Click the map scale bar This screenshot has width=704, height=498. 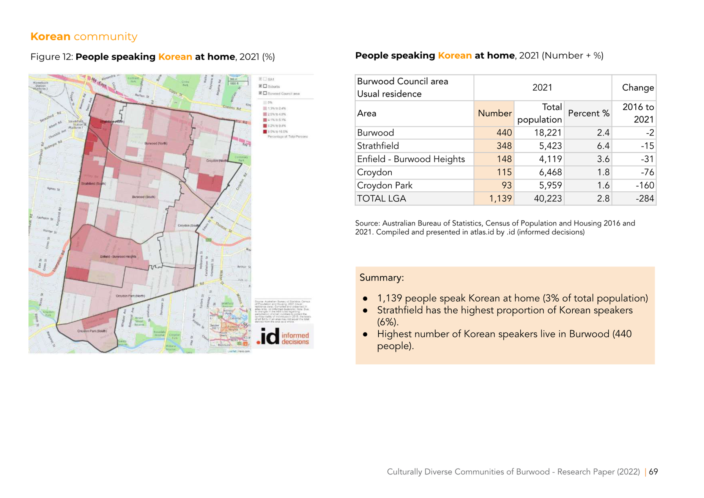pos(238,81)
